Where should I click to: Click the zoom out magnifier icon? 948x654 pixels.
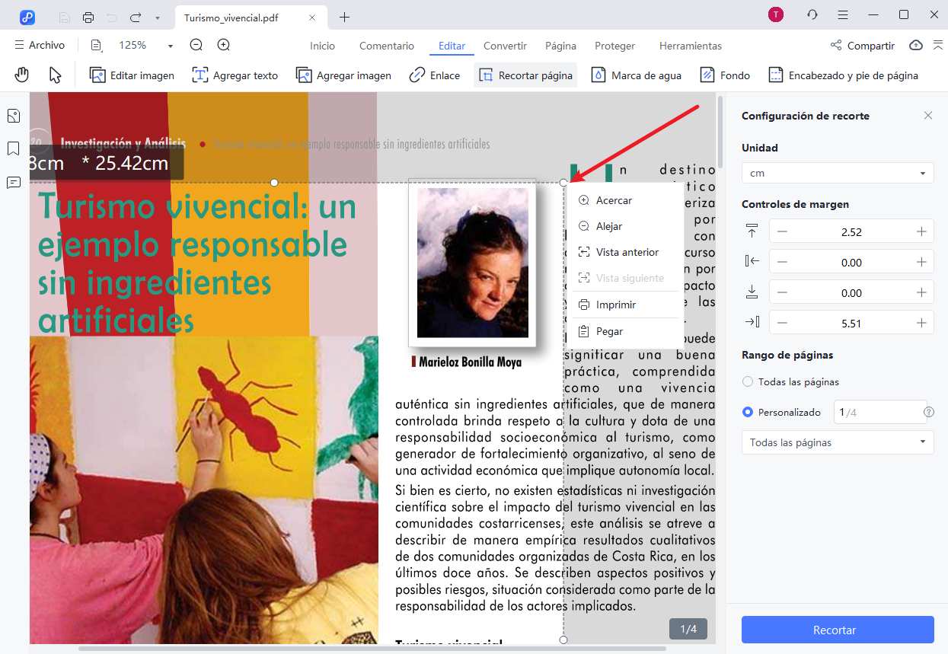pos(196,45)
